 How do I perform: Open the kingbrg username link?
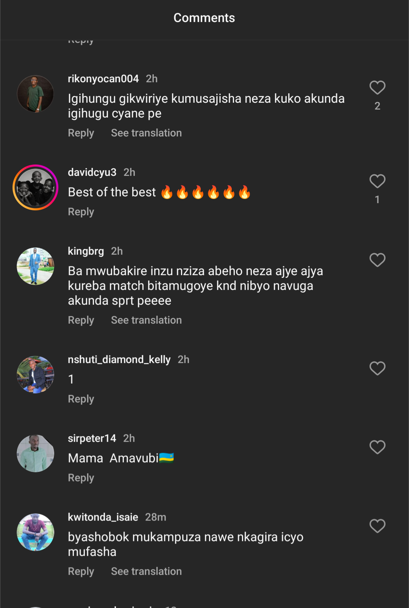tap(86, 251)
